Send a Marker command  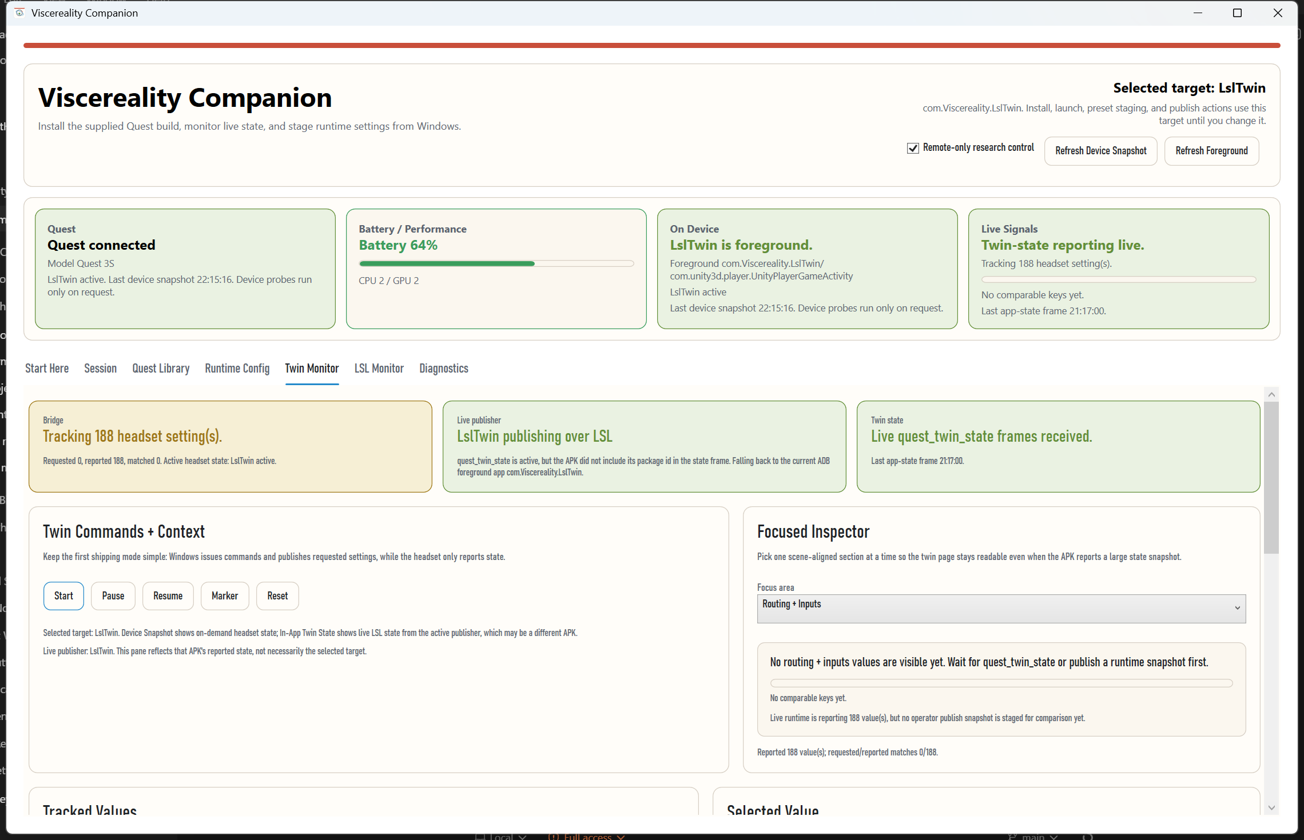coord(225,596)
